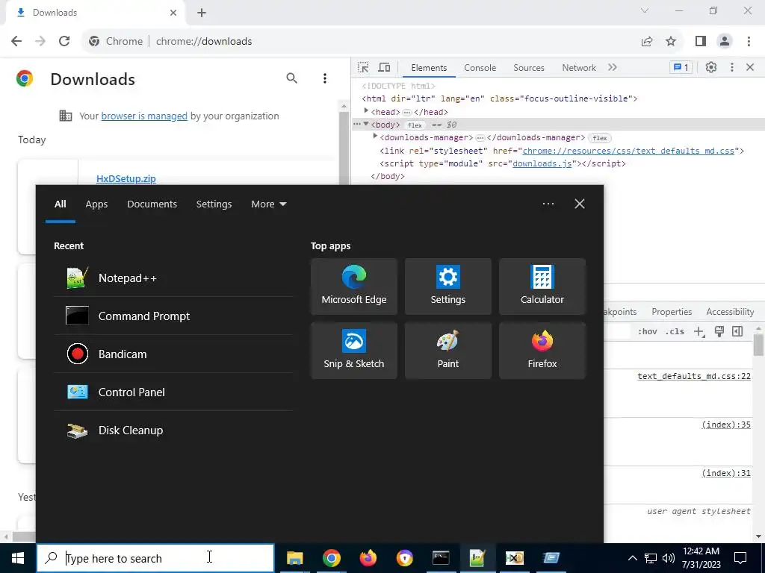765x573 pixels.
Task: Go back in Chrome
Action: 16,42
